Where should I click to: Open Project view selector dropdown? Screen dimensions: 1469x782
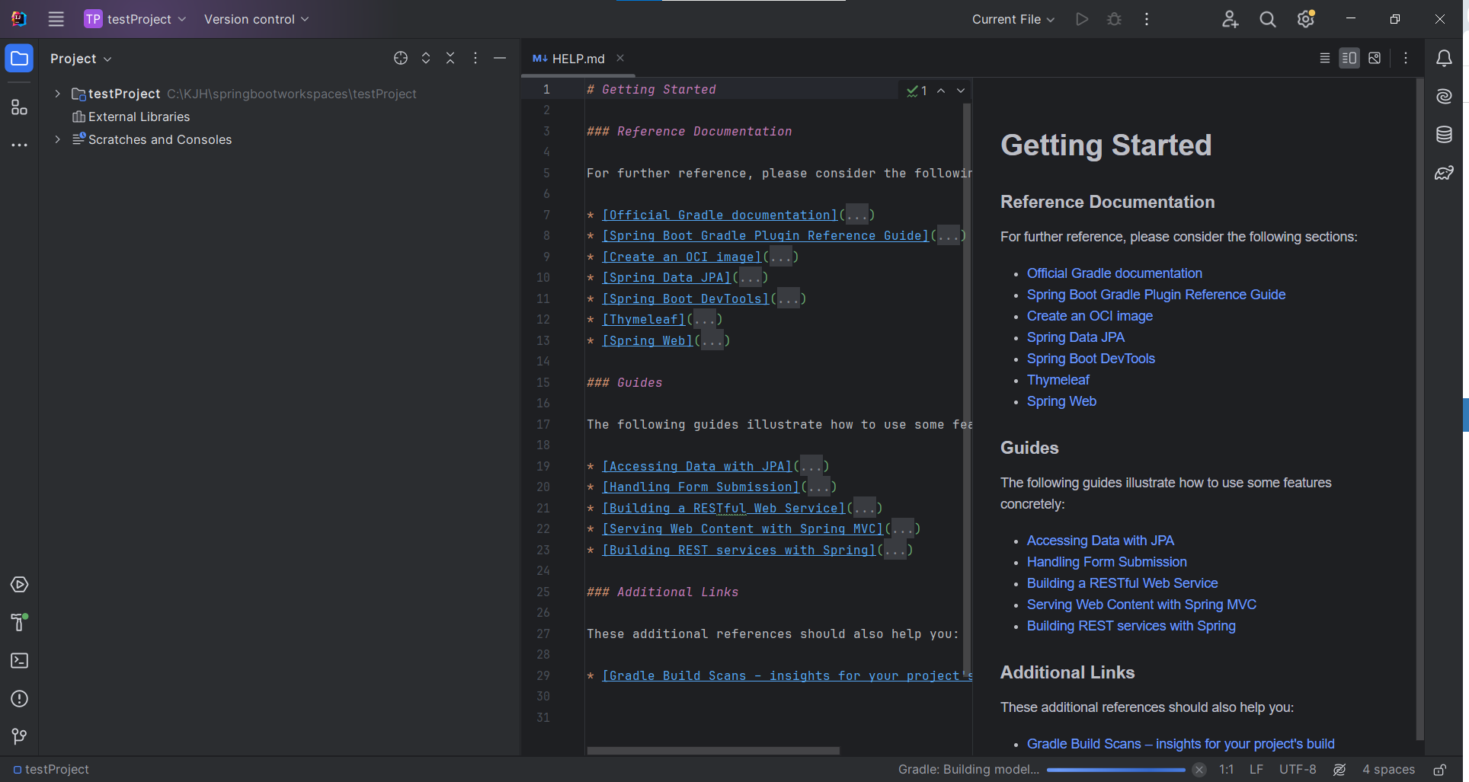tap(81, 59)
